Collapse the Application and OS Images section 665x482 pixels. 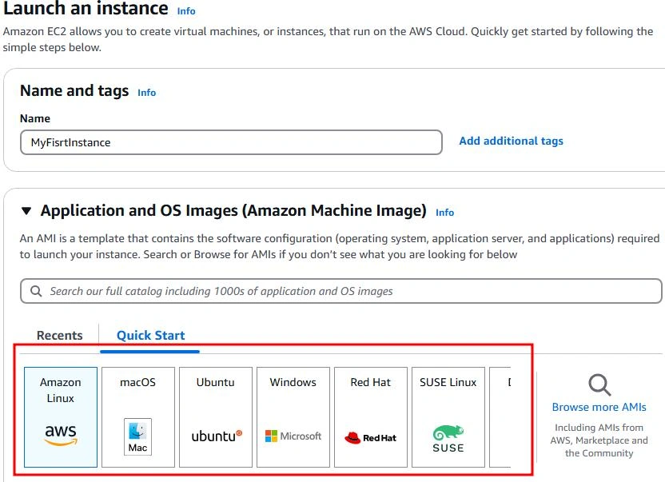click(x=26, y=211)
